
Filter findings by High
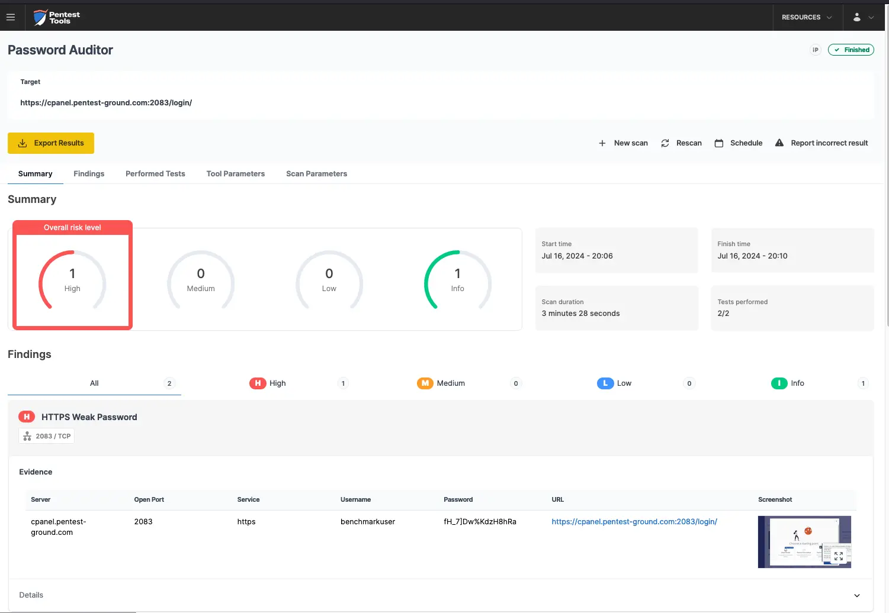click(x=268, y=383)
